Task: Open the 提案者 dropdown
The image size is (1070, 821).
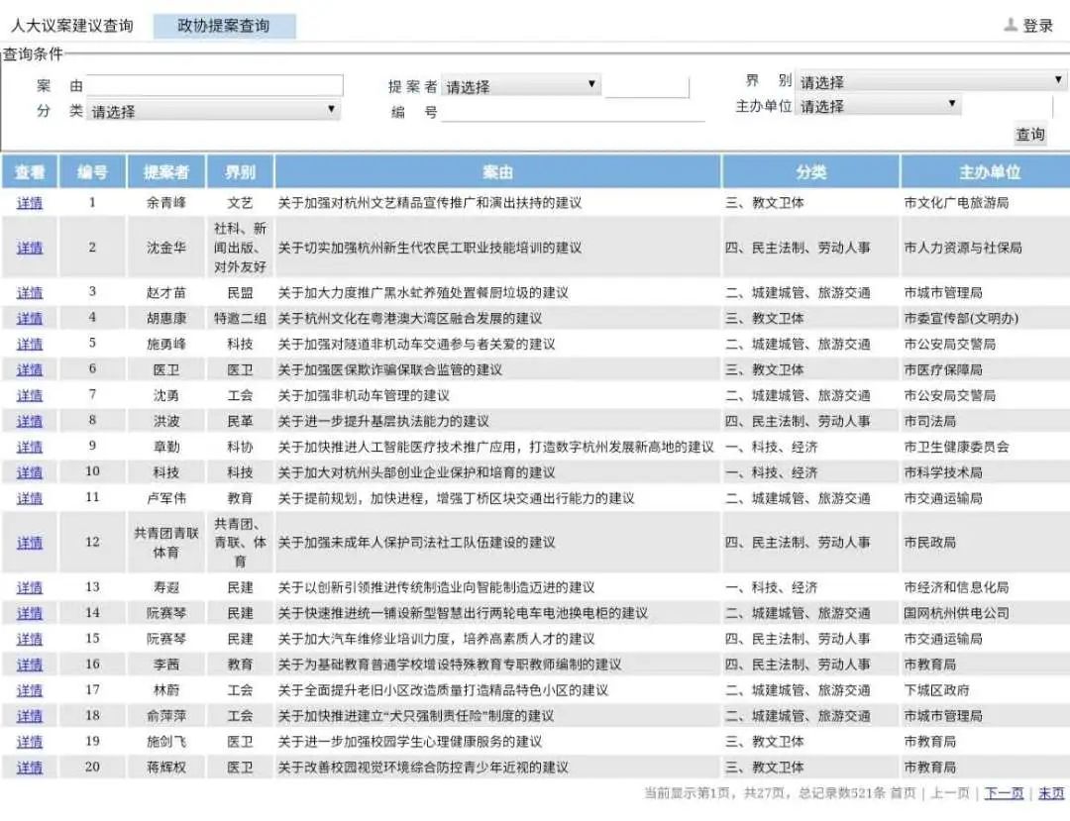Action: tap(521, 85)
